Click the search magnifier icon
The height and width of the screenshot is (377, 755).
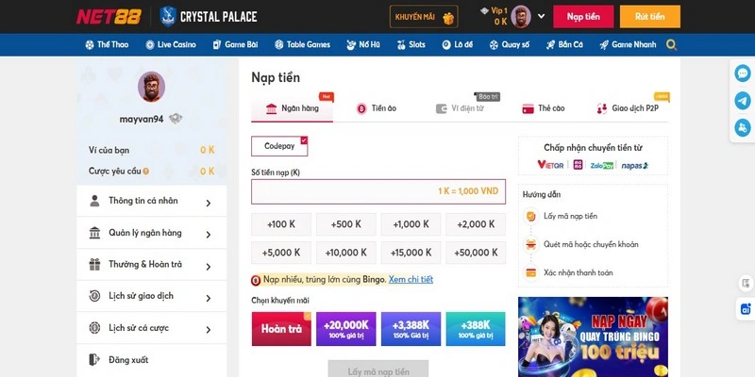click(672, 45)
